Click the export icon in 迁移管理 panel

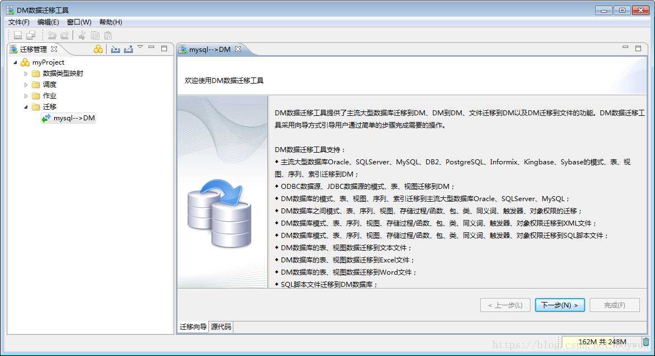pos(128,49)
